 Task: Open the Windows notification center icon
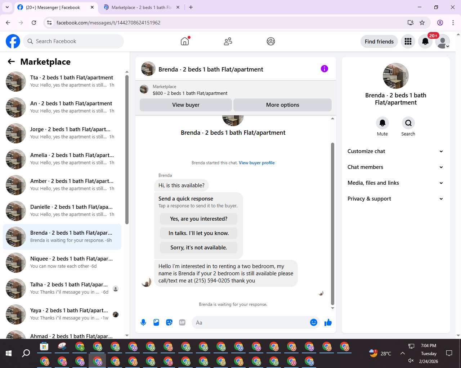click(x=449, y=353)
